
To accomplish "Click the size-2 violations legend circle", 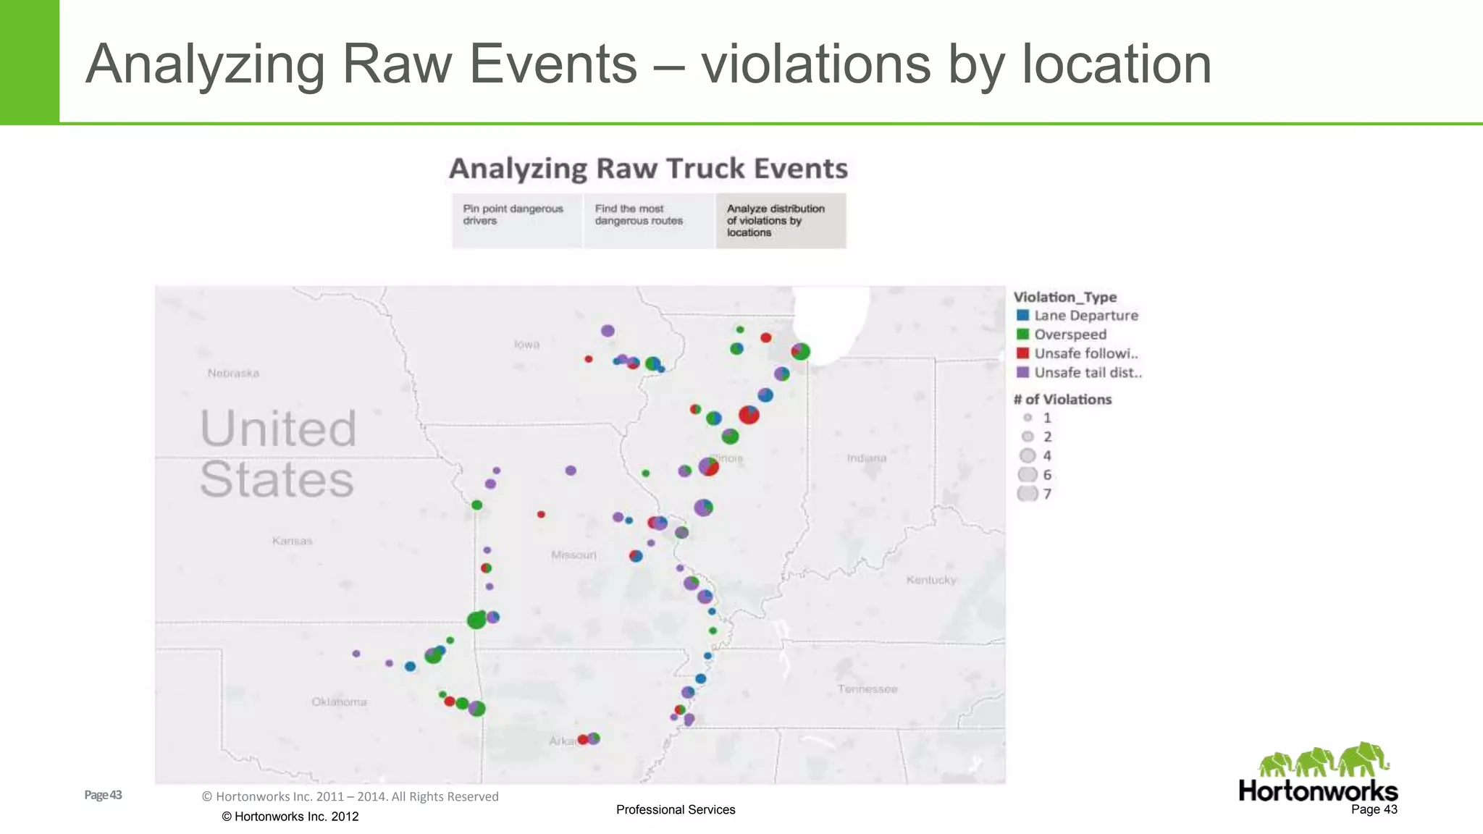I will 1027,437.
